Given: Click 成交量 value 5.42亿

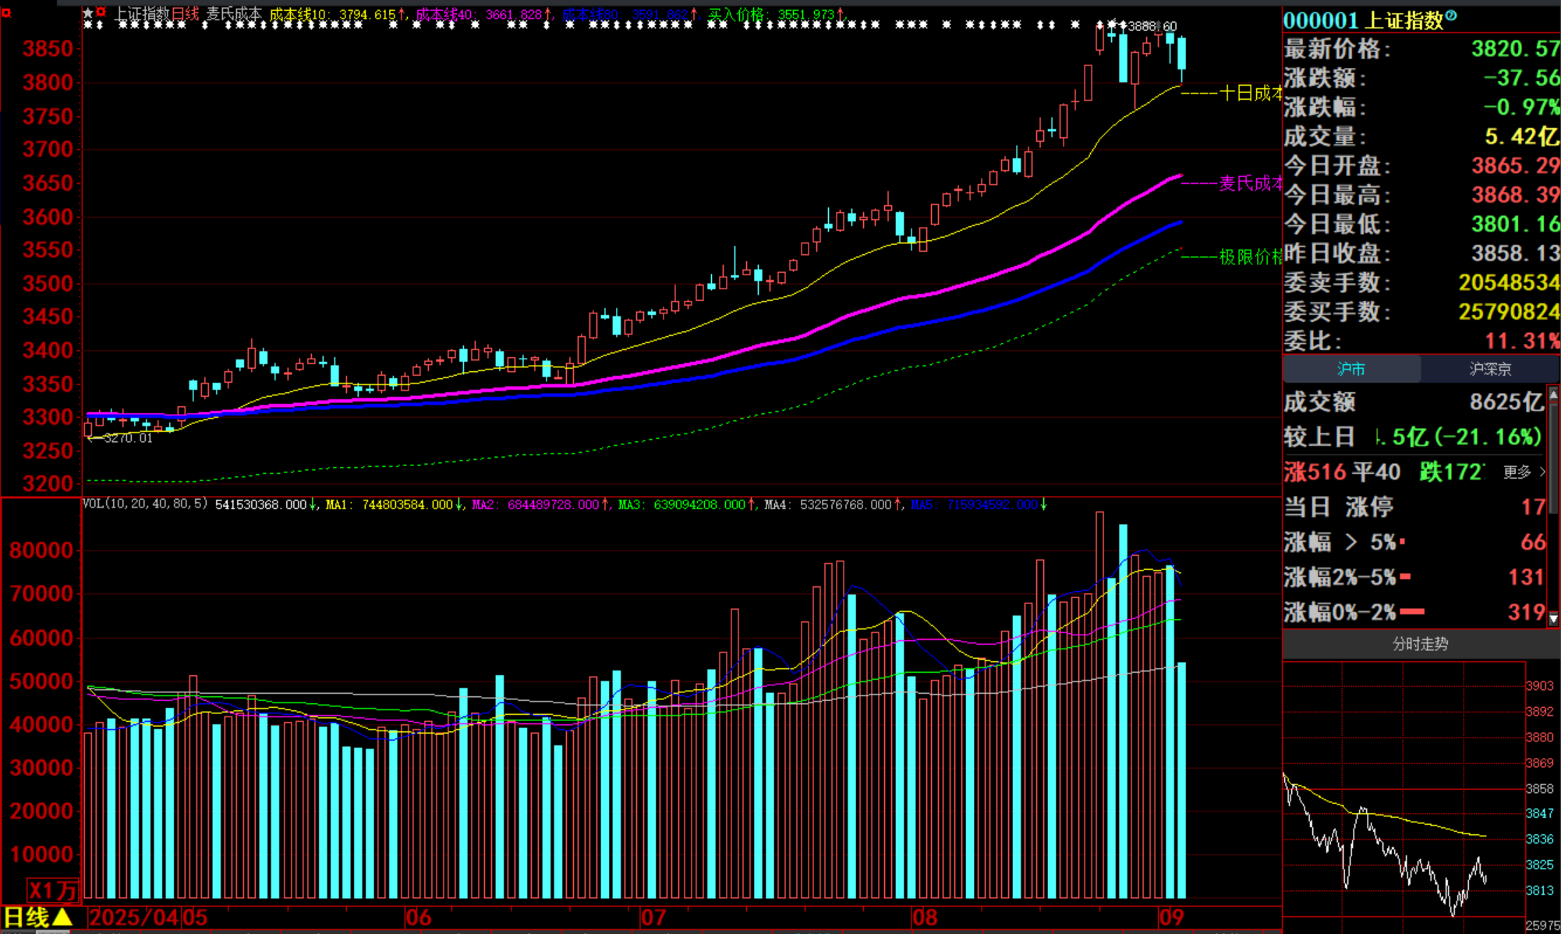Looking at the screenshot, I should pos(1520,136).
